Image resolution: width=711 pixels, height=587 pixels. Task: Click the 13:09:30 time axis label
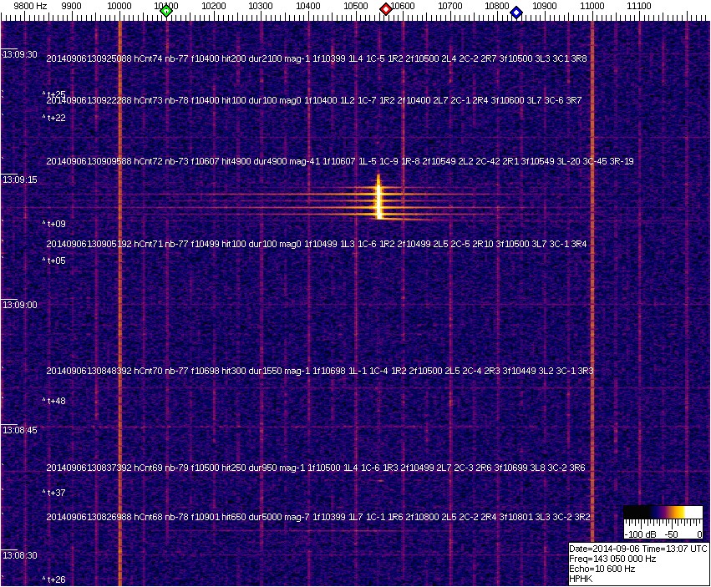click(x=20, y=54)
